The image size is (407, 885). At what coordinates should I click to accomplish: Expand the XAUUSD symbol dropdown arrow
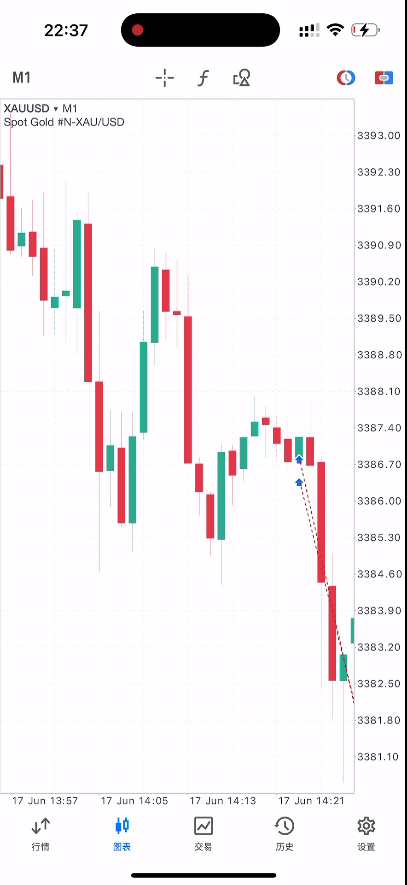pyautogui.click(x=56, y=109)
